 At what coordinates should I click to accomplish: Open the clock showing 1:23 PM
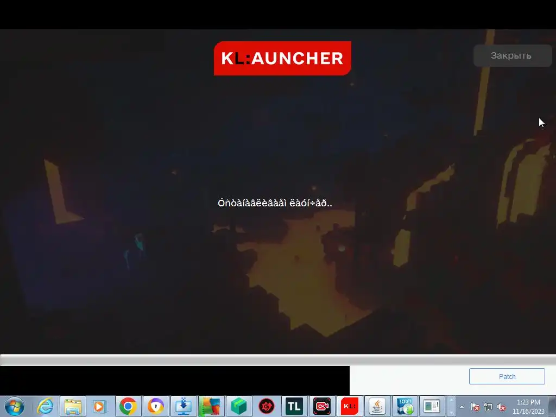click(x=528, y=406)
